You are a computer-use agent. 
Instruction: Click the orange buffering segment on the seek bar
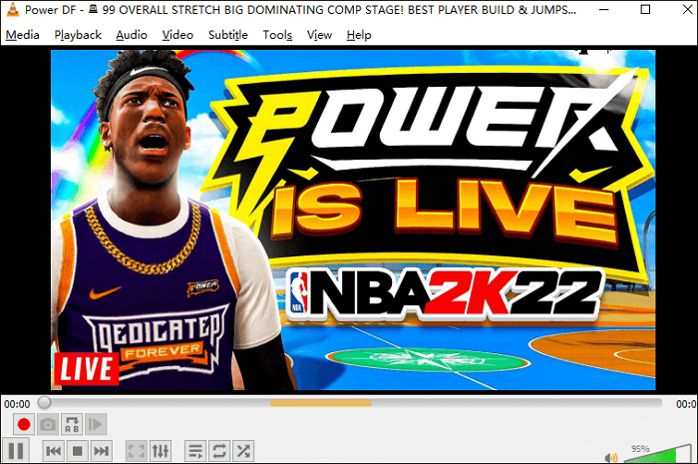[321, 403]
